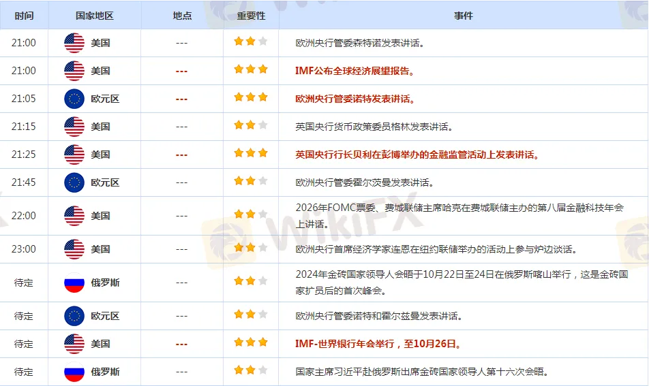Click the Russian flag beside the 喀山 summit event

click(x=74, y=283)
